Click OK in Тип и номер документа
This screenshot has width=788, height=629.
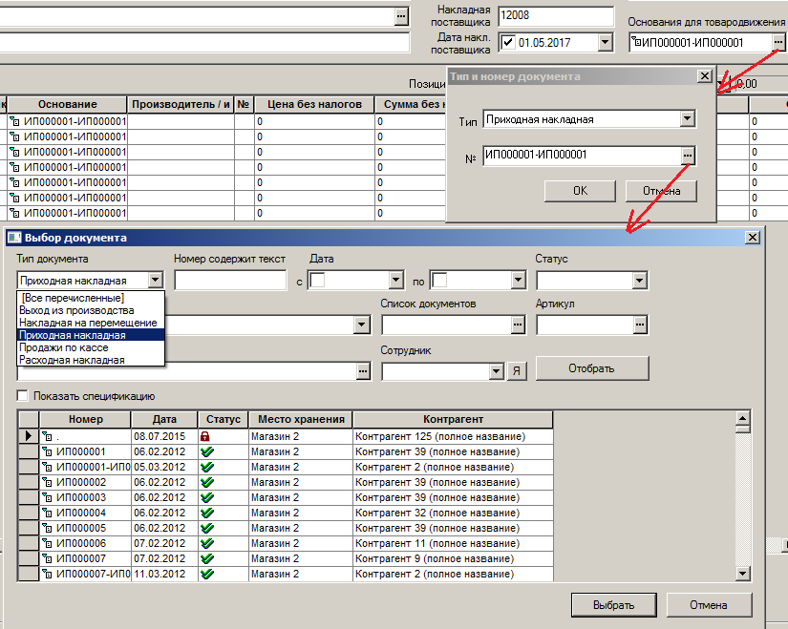(580, 191)
